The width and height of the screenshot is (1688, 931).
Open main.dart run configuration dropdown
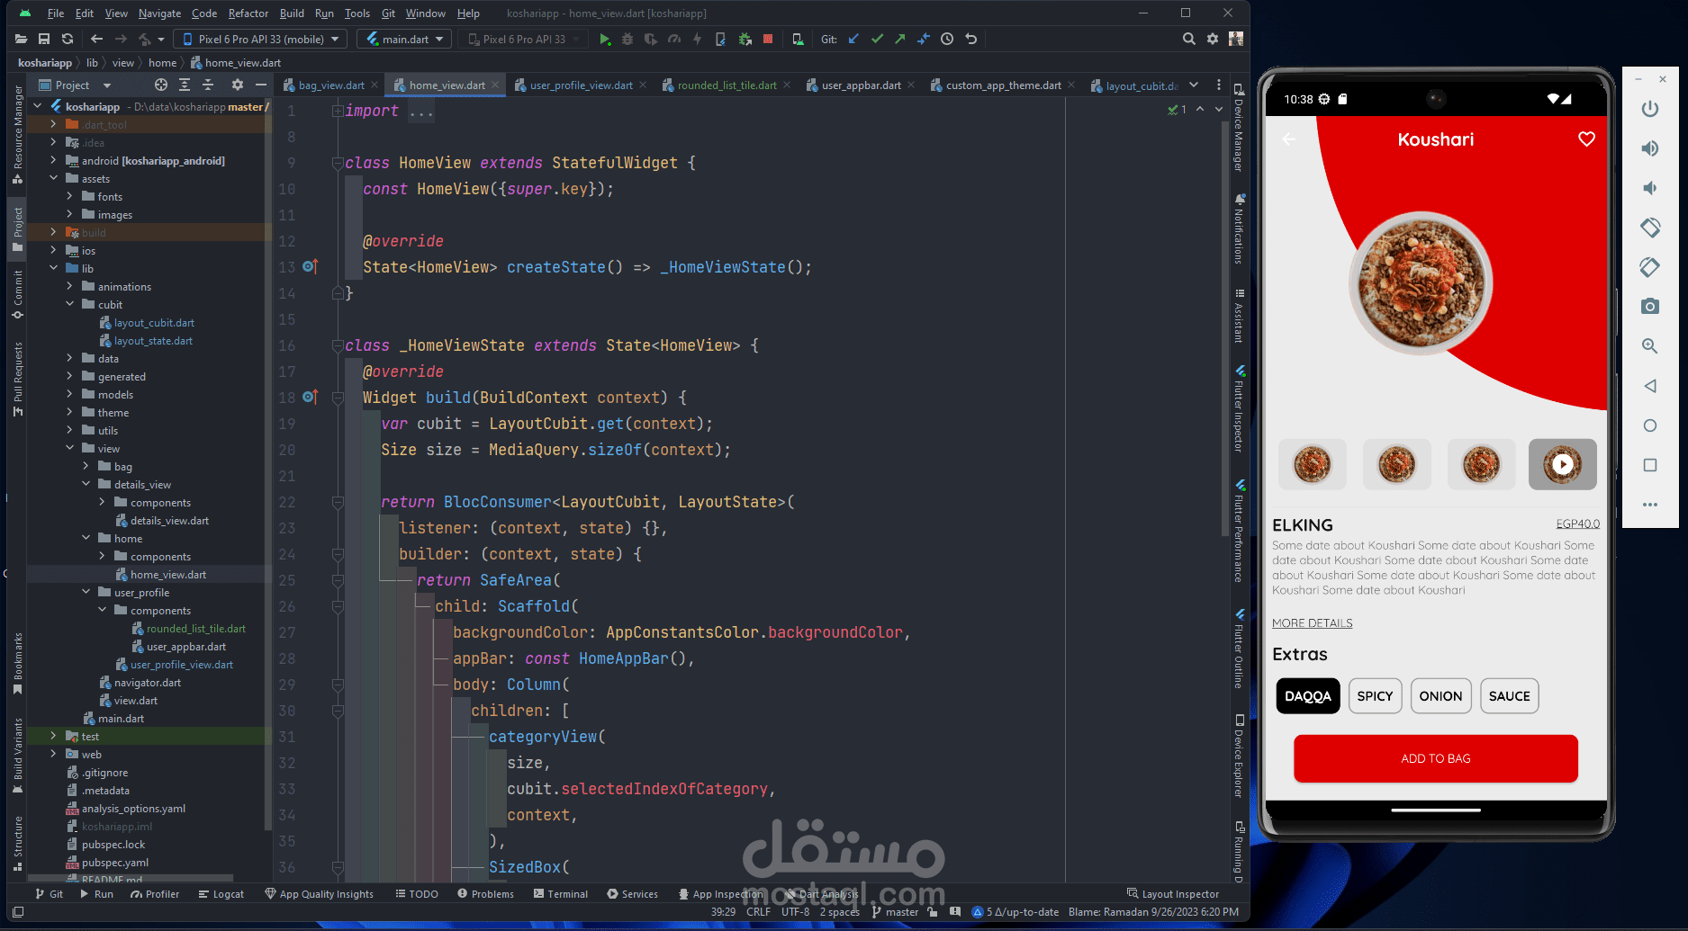pyautogui.click(x=404, y=39)
